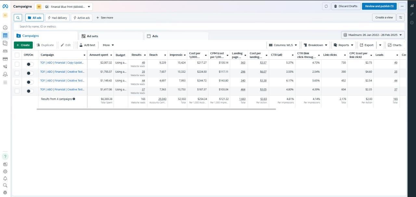Open the All Tools hamburger menu icon
The height and width of the screenshot is (197, 416).
coord(5,82)
